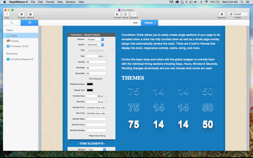Click the Minute(s) input field
This screenshot has width=253, height=158.
pyautogui.click(x=96, y=68)
